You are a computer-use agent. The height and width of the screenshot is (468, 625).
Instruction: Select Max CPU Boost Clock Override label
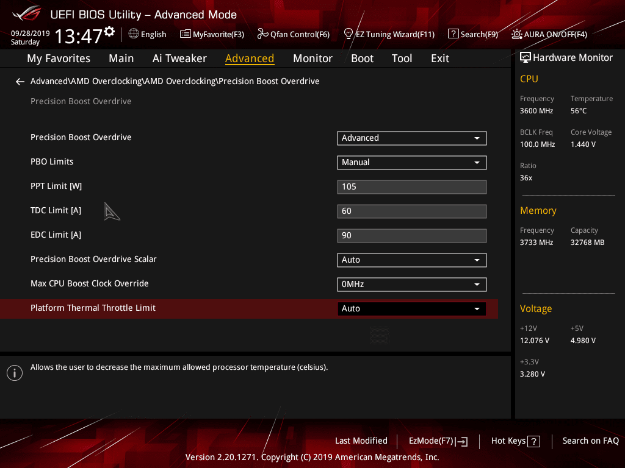(x=90, y=284)
